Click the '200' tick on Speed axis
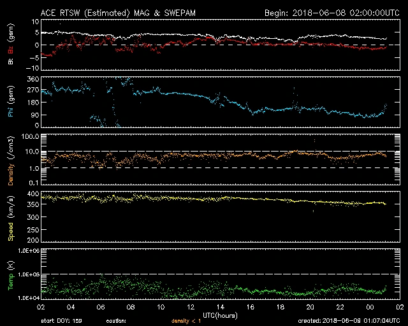Screen dimensions: 408x326 (33, 240)
